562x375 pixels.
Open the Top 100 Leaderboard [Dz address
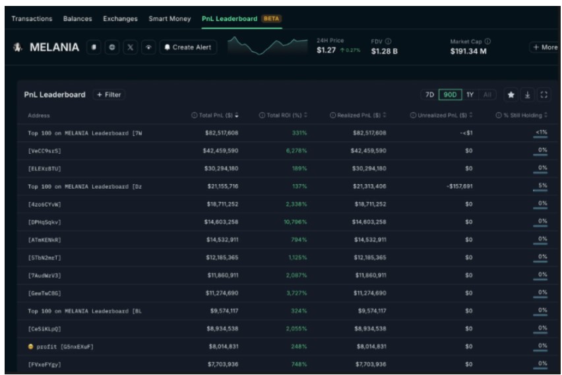(84, 187)
